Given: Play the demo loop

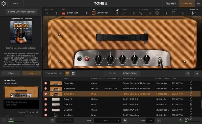Looking at the screenshot, I should pos(125,120).
